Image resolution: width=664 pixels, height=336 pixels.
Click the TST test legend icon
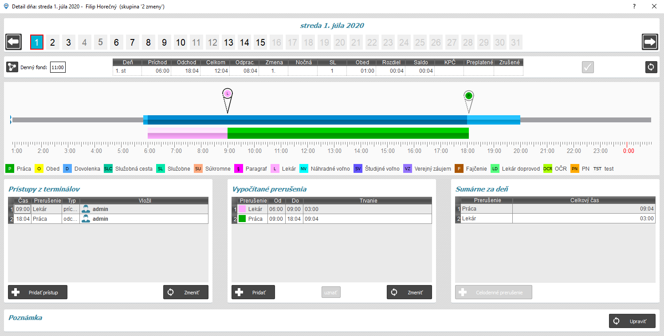[x=597, y=168]
